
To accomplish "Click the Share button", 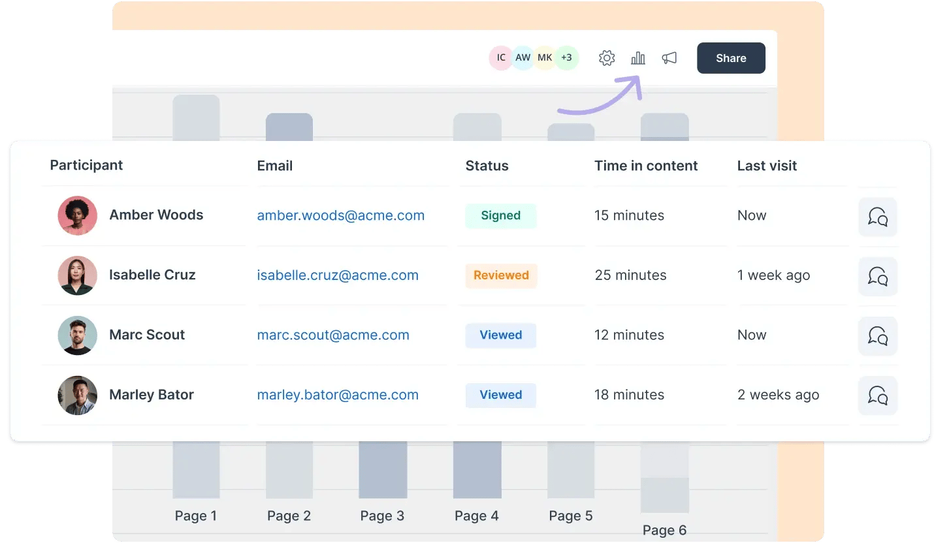I will pyautogui.click(x=731, y=58).
